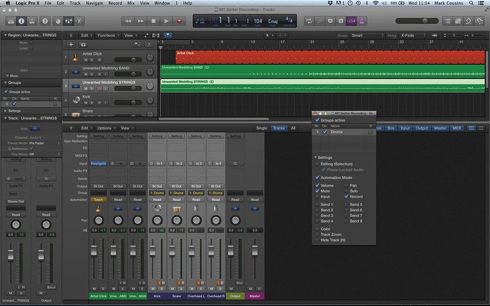490x306 pixels.
Task: Toggle the Automation curve icon in Tracks bar
Action: click(x=146, y=35)
